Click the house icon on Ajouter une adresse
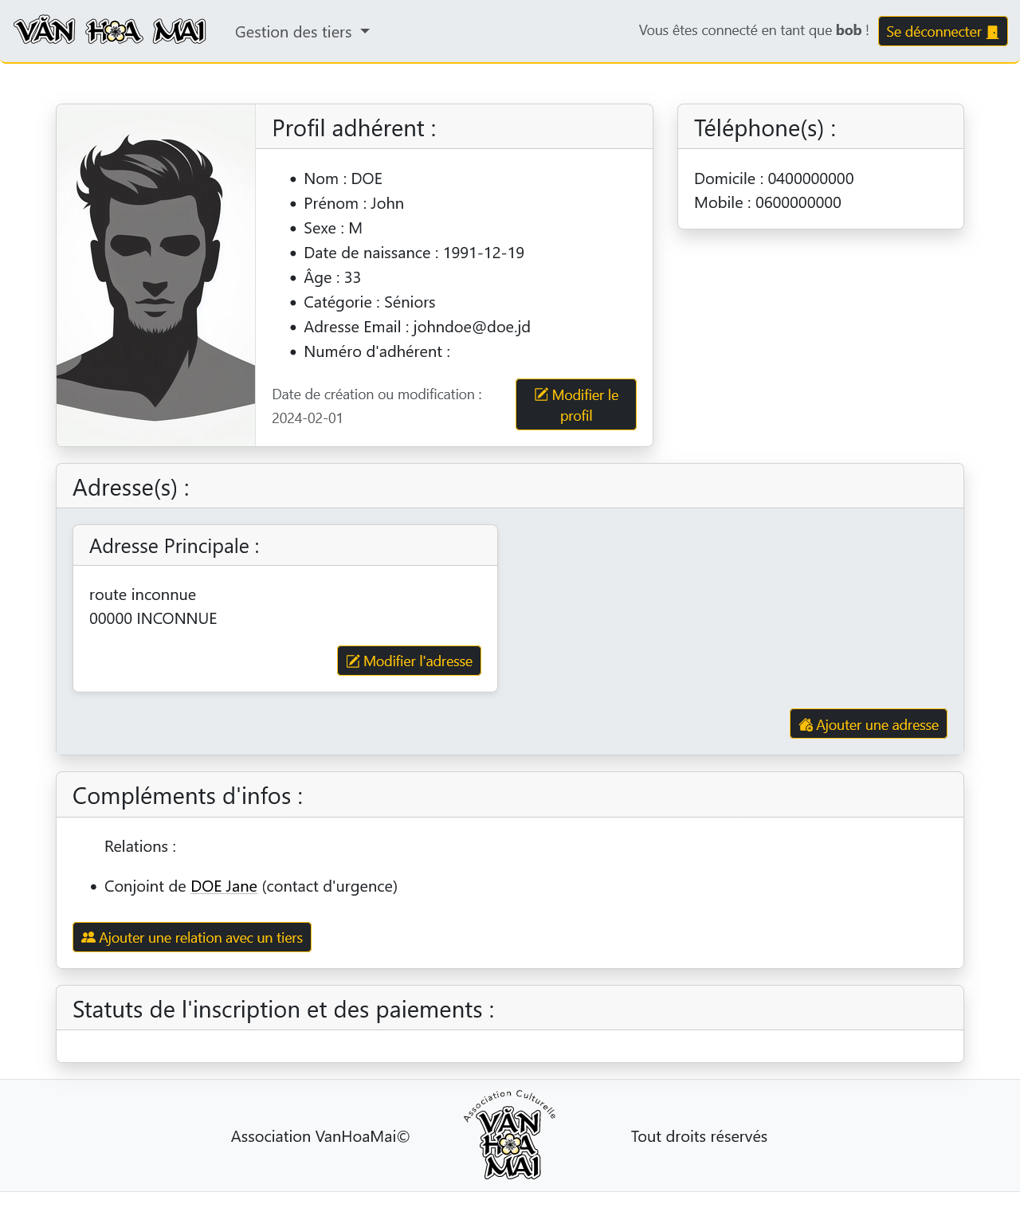1020x1208 pixels. [806, 725]
